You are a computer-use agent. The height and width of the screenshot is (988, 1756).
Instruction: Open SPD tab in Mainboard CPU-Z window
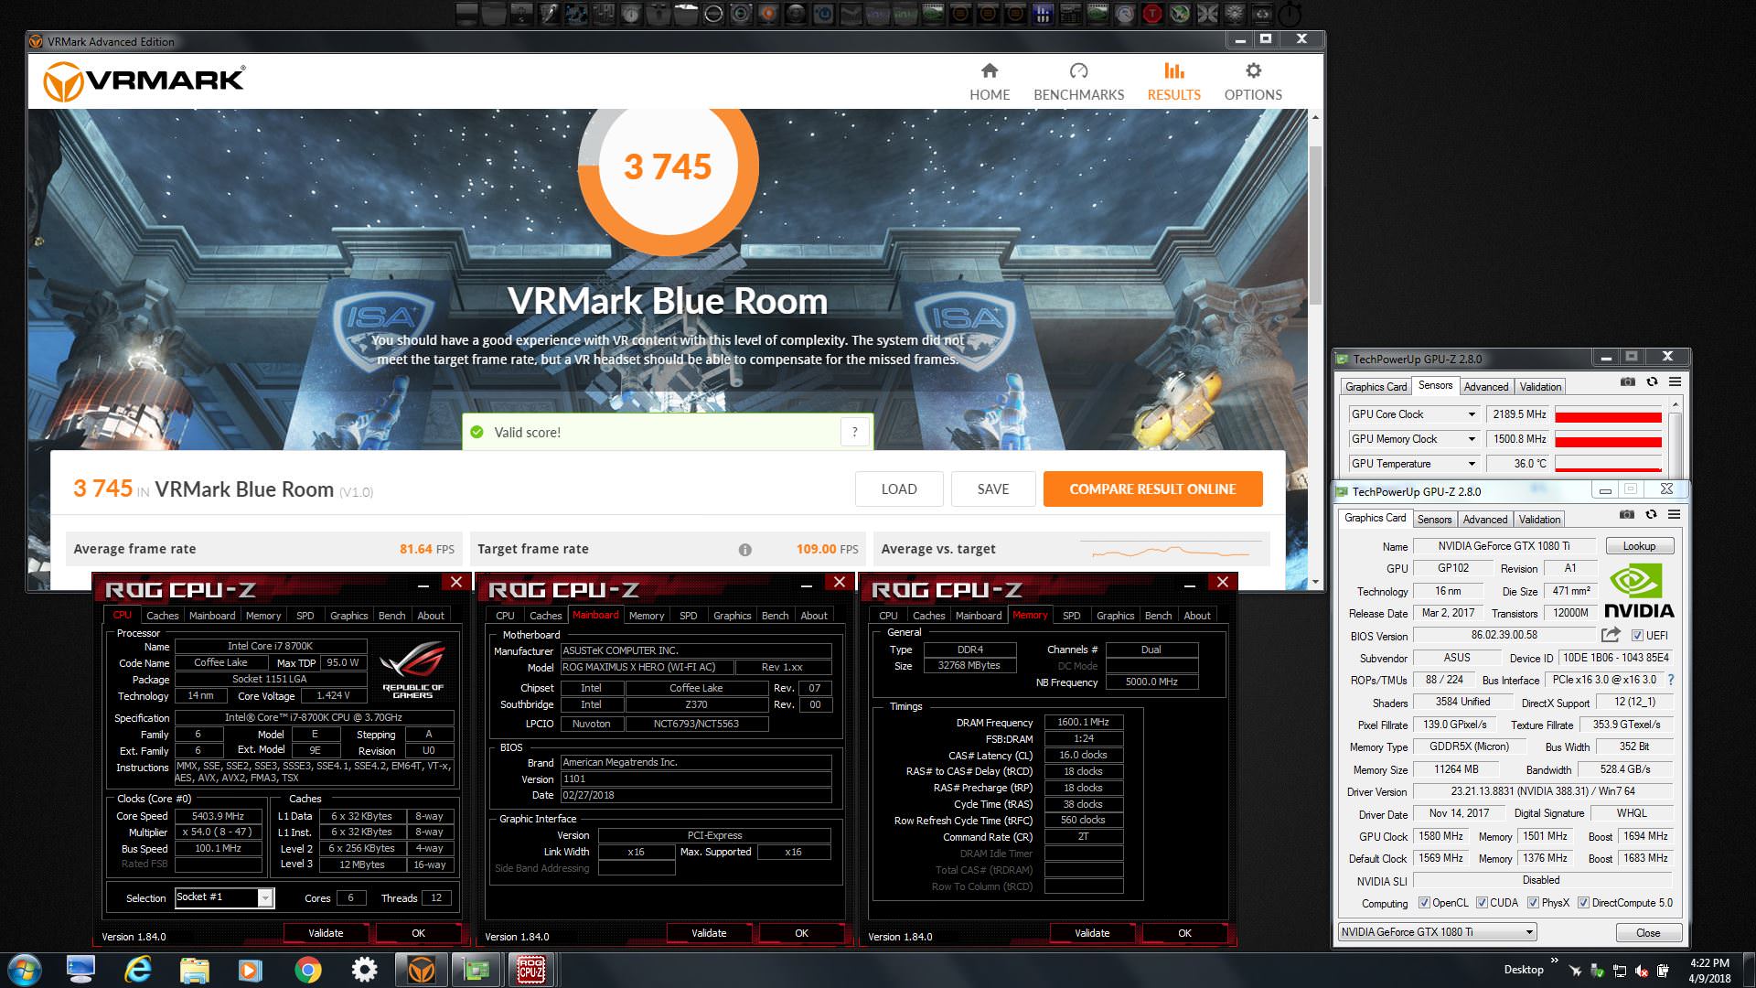(x=689, y=616)
